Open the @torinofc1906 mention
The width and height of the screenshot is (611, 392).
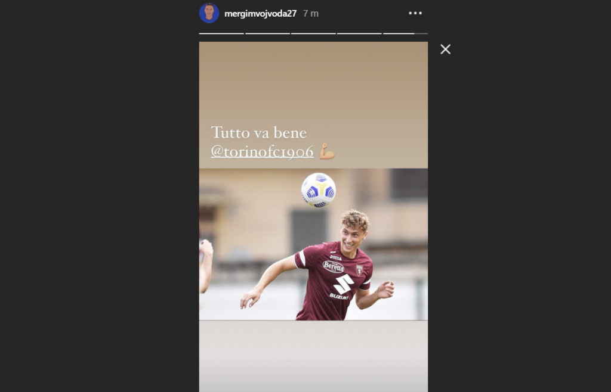pos(263,152)
